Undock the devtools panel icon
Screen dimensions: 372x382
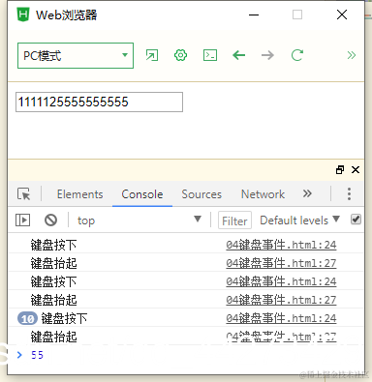[340, 169]
